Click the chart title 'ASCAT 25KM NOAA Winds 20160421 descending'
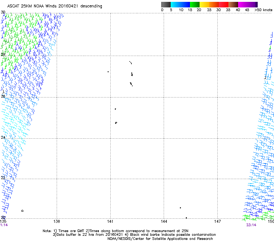This screenshot has height=241, width=274. click(x=54, y=6)
